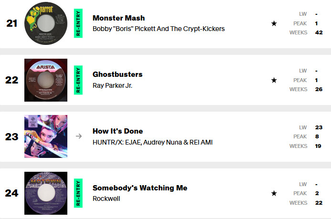Open the Monster Mash song title
Viewport: 331px width, 219px height.
pos(118,18)
